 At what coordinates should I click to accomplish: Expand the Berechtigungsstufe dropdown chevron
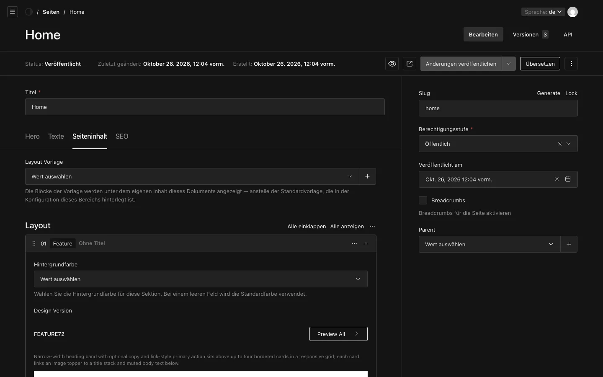(x=568, y=144)
